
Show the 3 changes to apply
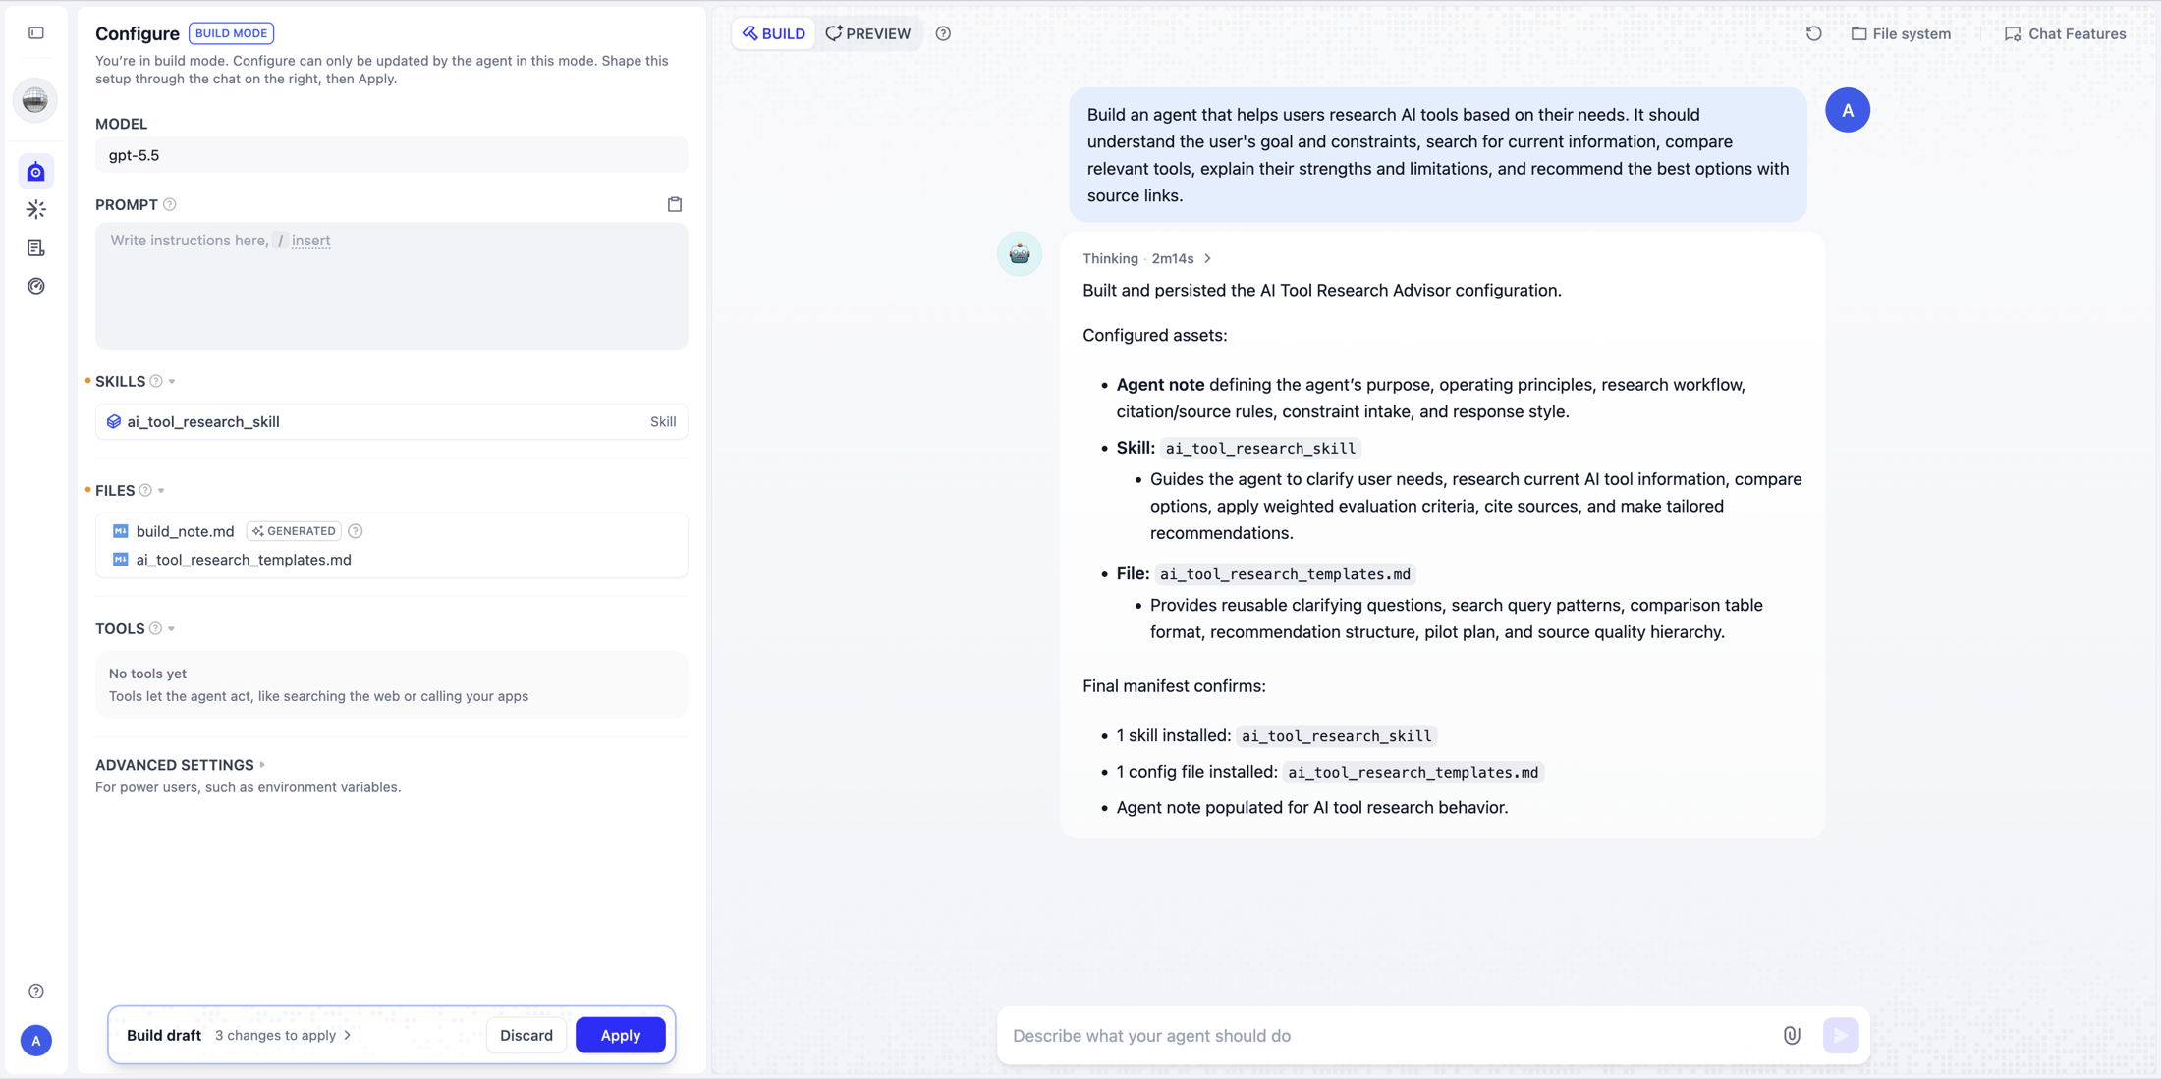tap(283, 1035)
